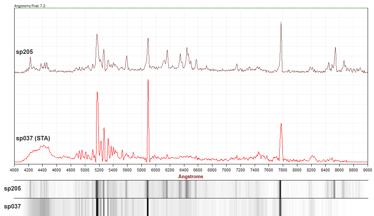Click the sp205 label beside the spectrum strip
The width and height of the screenshot is (374, 216).
coord(12,189)
